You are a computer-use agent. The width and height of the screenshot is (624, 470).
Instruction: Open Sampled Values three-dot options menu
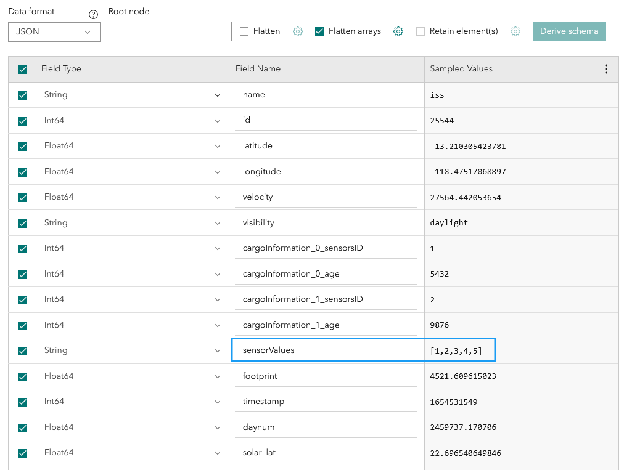pos(606,69)
